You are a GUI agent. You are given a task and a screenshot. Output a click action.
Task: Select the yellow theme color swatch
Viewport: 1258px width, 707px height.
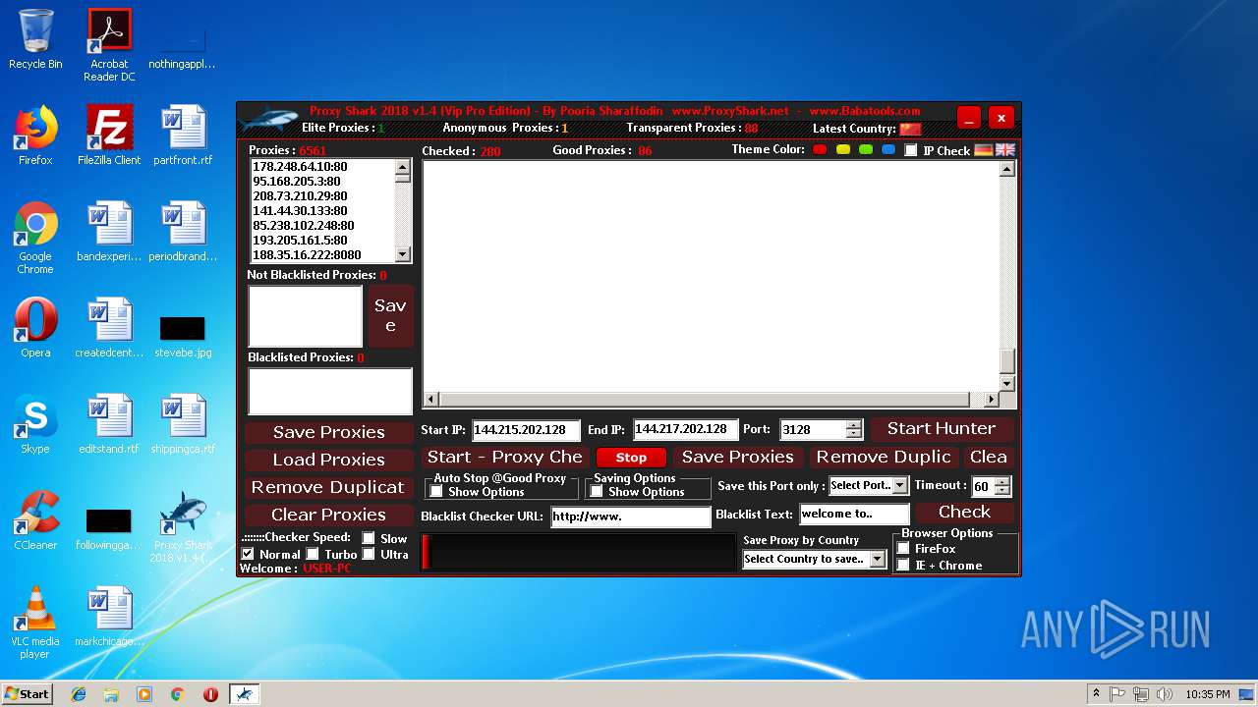(x=843, y=149)
